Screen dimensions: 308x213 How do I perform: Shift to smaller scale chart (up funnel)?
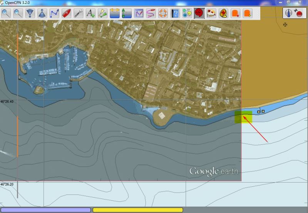click(x=42, y=13)
